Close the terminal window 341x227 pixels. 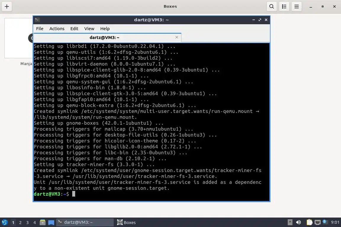266,20
